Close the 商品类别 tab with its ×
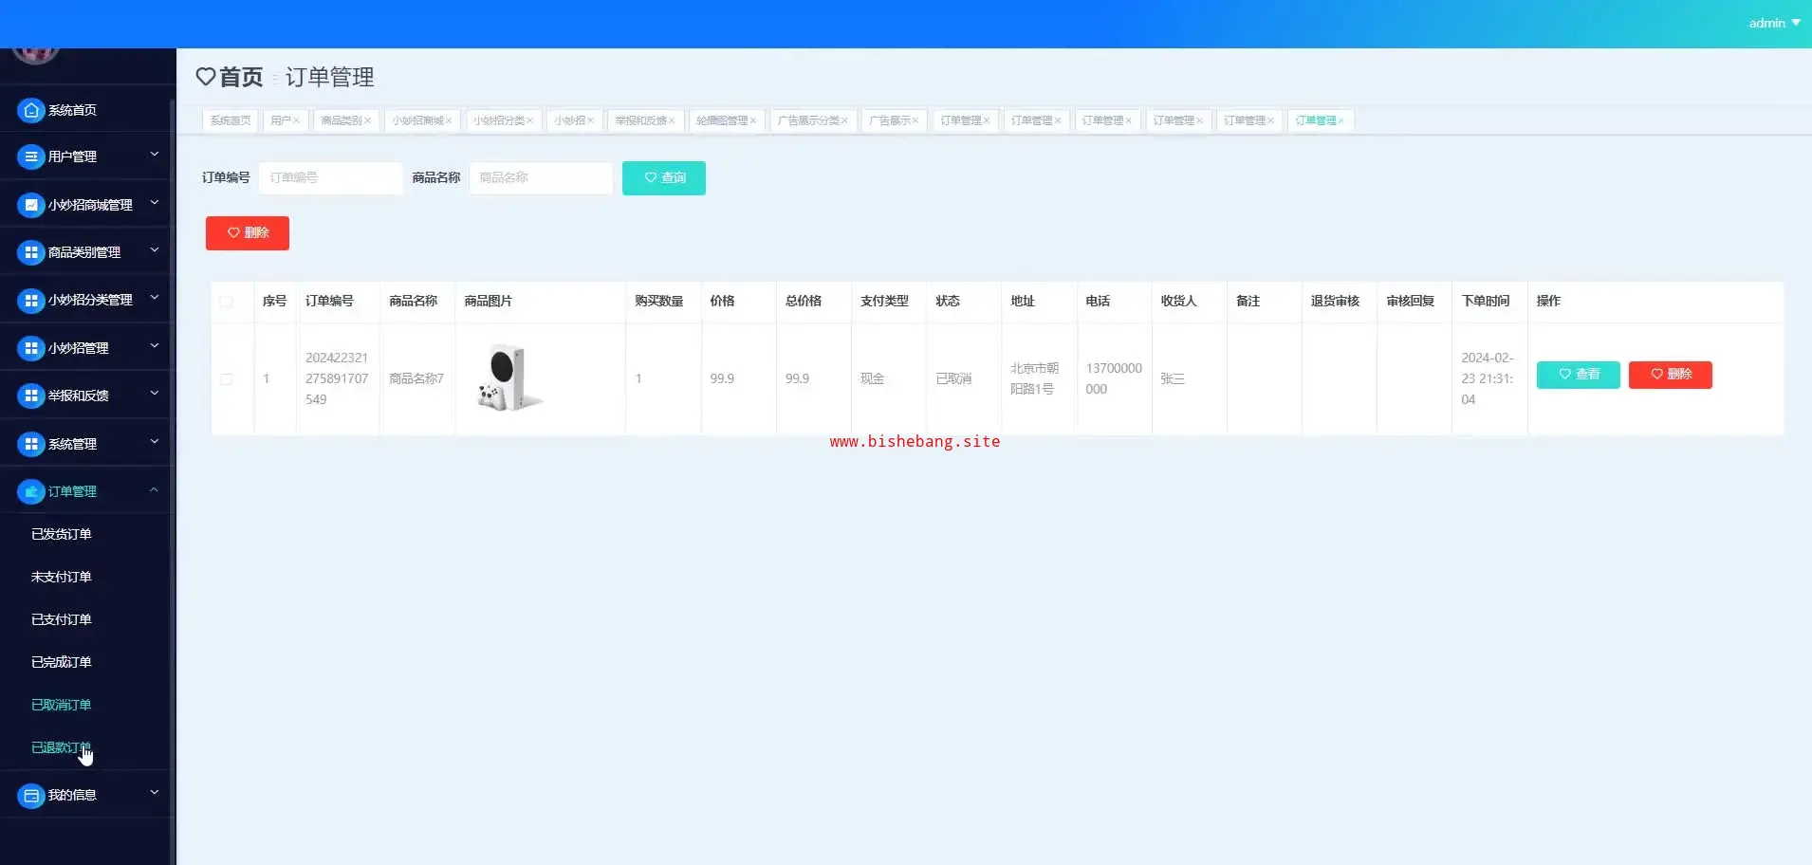The image size is (1812, 865). point(367,120)
